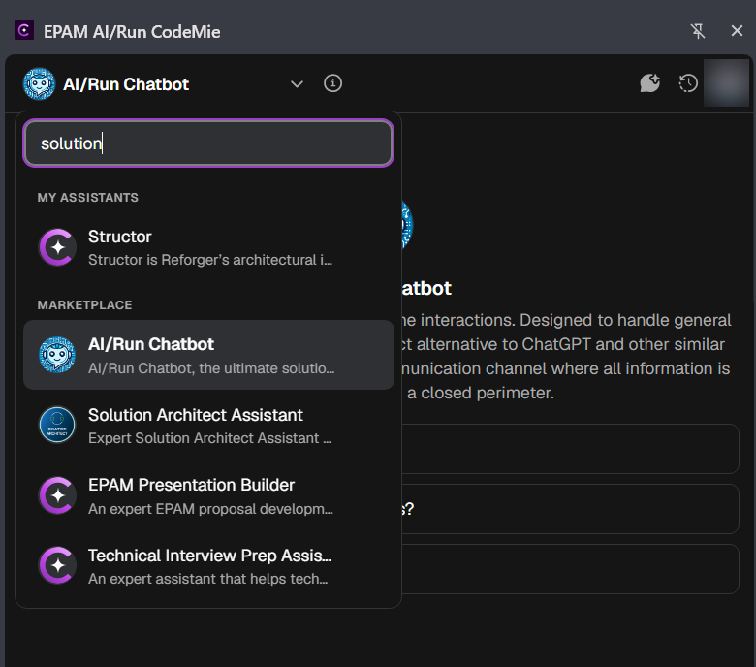Click the AI/Run Chatbot robot icon in Marketplace
This screenshot has width=756, height=667.
coord(57,355)
